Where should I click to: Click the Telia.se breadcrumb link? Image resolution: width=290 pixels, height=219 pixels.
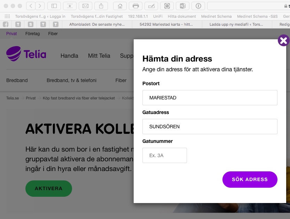(x=13, y=98)
